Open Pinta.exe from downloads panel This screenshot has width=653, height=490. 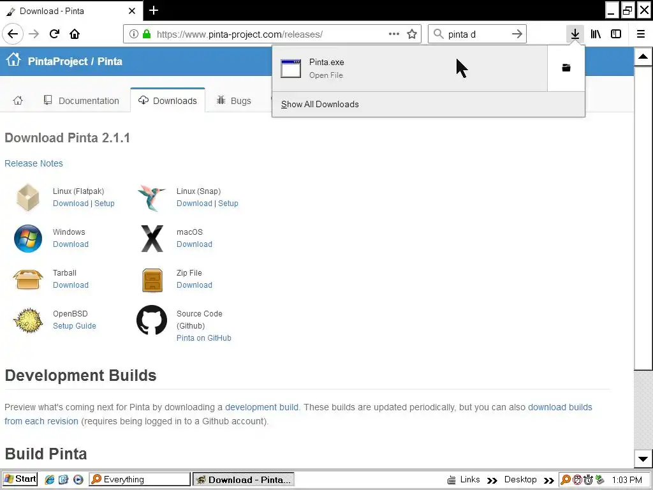pos(410,68)
